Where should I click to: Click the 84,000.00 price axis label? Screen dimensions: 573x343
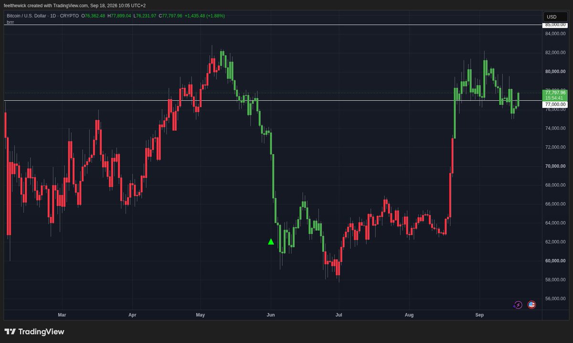tap(555, 33)
